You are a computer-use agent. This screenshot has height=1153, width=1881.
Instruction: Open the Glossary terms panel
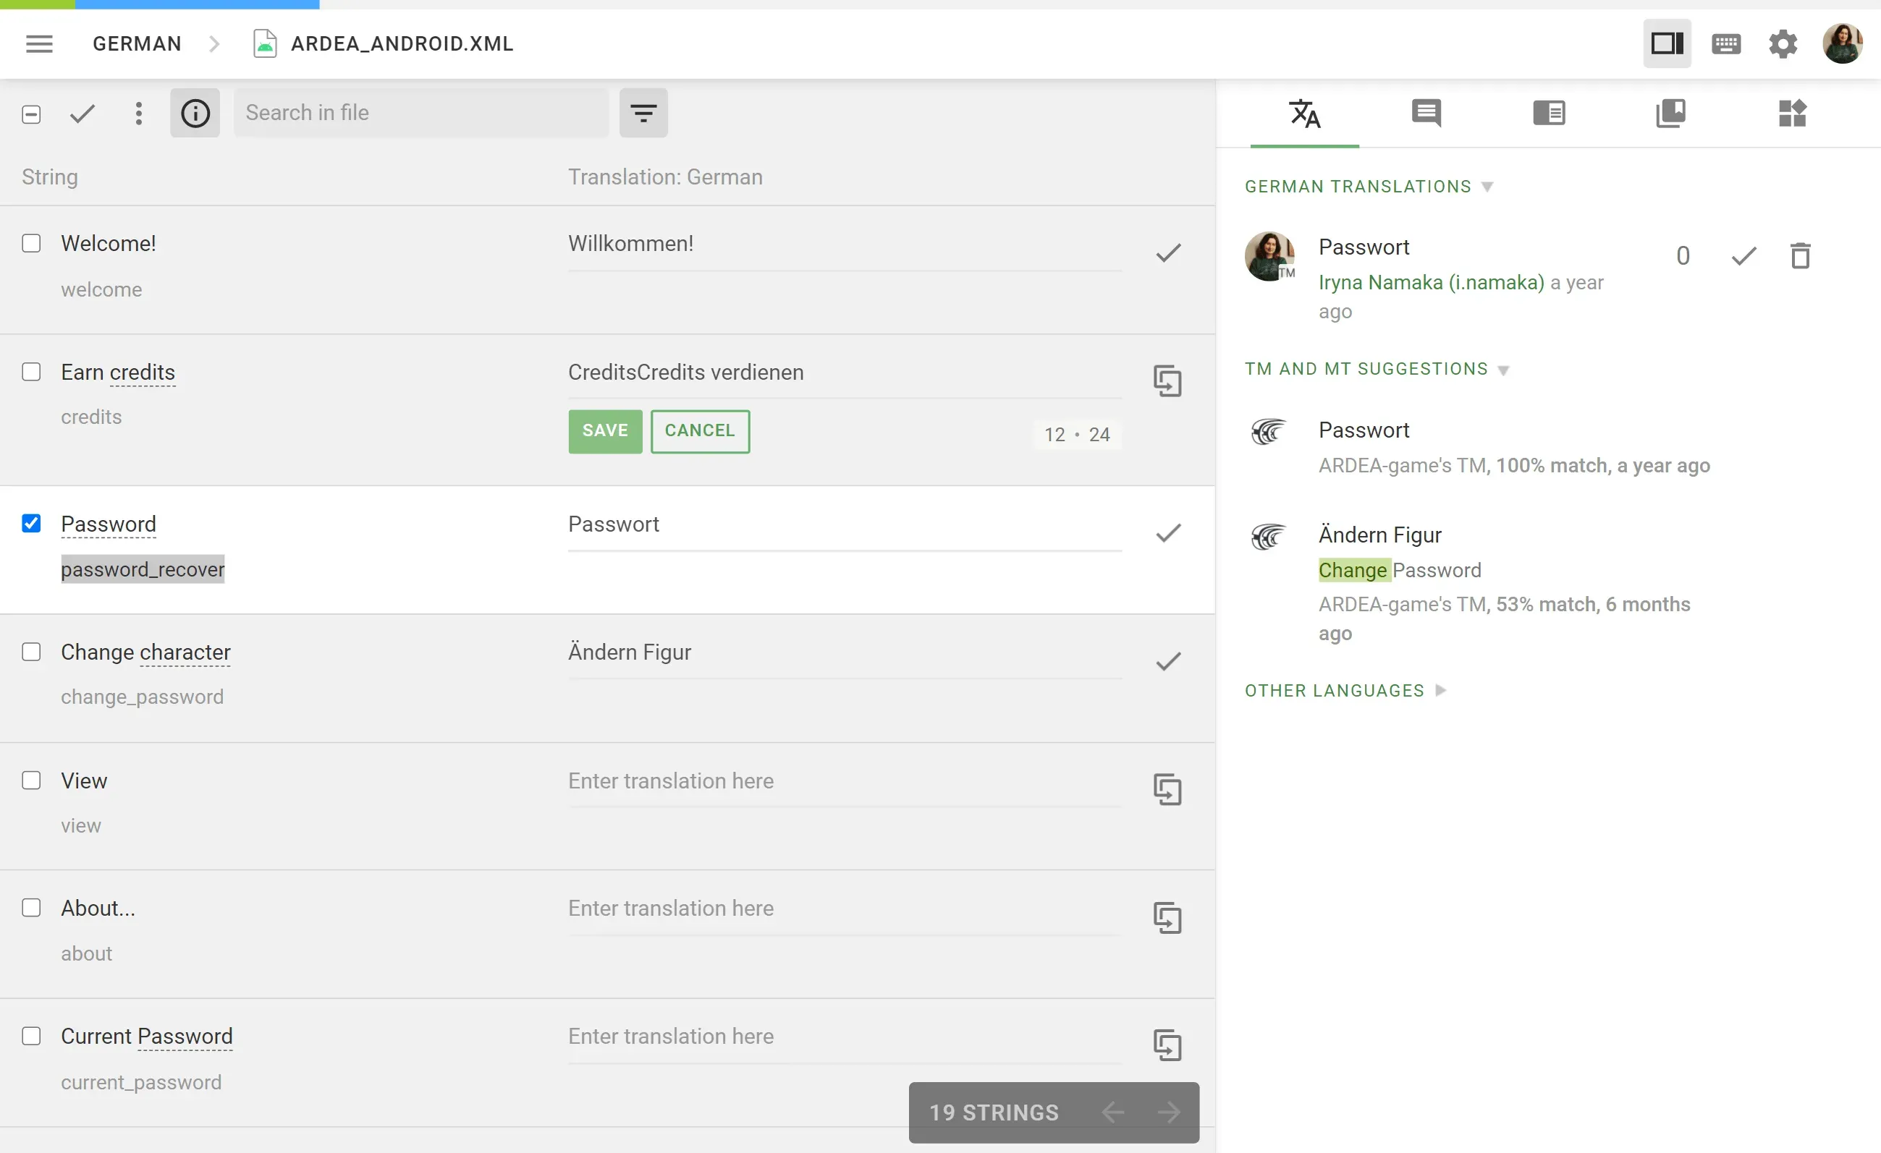(x=1671, y=113)
